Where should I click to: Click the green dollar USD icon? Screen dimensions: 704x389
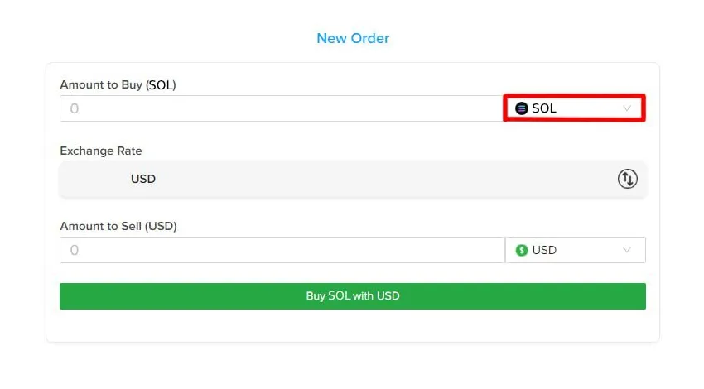click(521, 250)
